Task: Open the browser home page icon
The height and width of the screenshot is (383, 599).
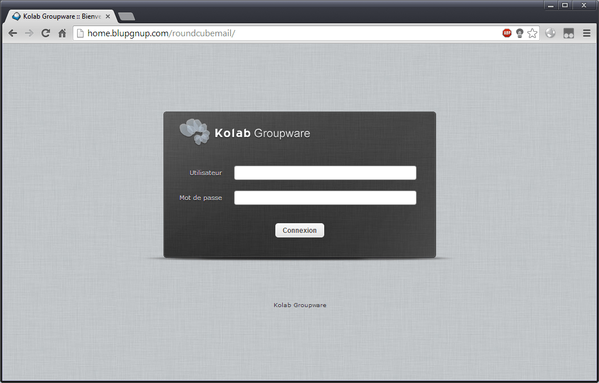Action: 62,33
